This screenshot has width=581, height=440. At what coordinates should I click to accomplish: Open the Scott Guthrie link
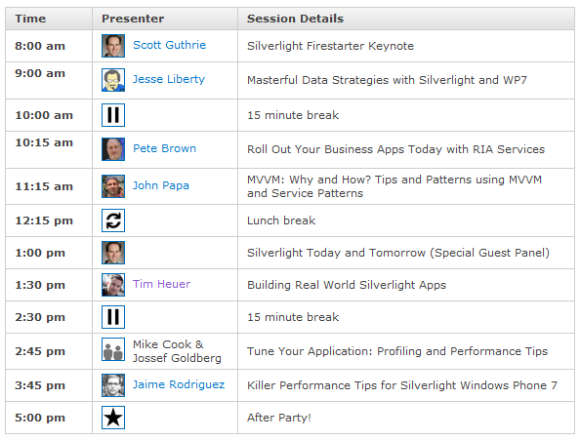pyautogui.click(x=169, y=45)
